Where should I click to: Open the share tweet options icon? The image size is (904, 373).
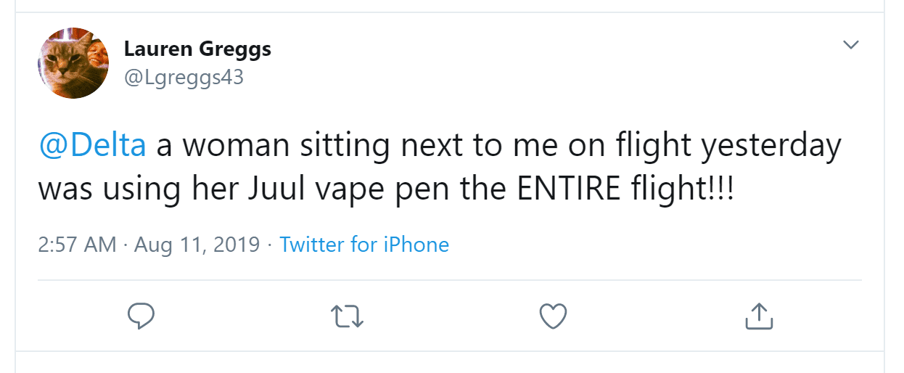(x=759, y=316)
